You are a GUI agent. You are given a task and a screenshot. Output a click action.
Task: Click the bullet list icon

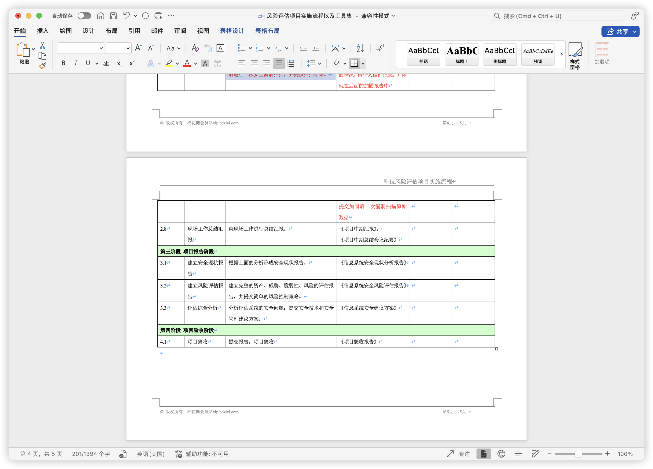coord(241,48)
